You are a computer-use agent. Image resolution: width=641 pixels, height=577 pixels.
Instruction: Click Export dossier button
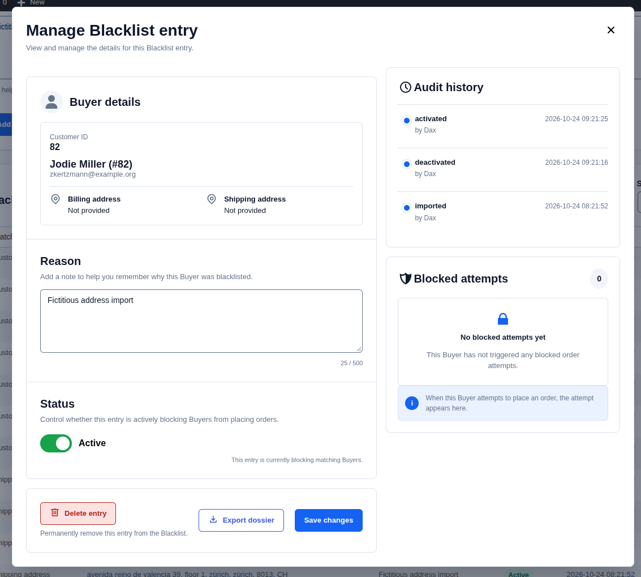(x=241, y=520)
